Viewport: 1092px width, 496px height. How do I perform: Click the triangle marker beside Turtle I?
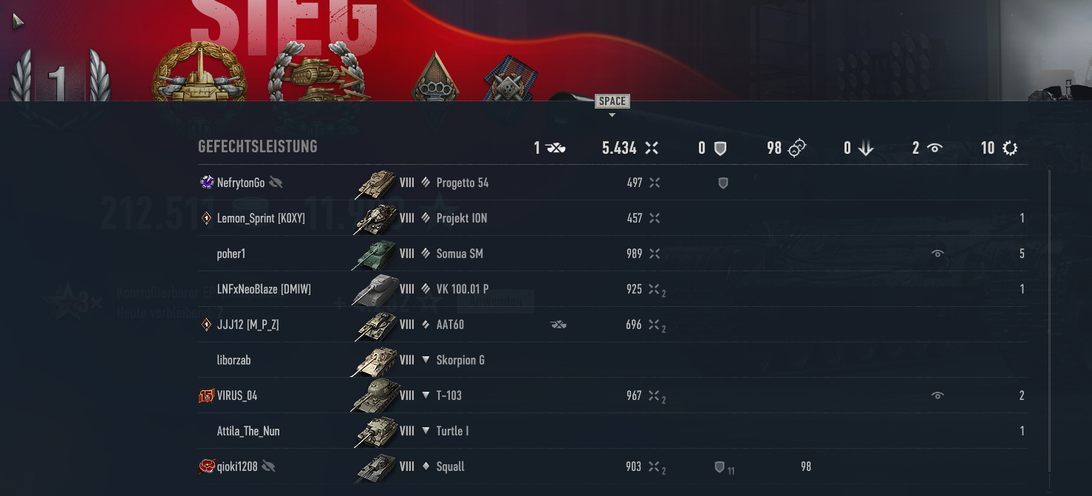pos(426,431)
